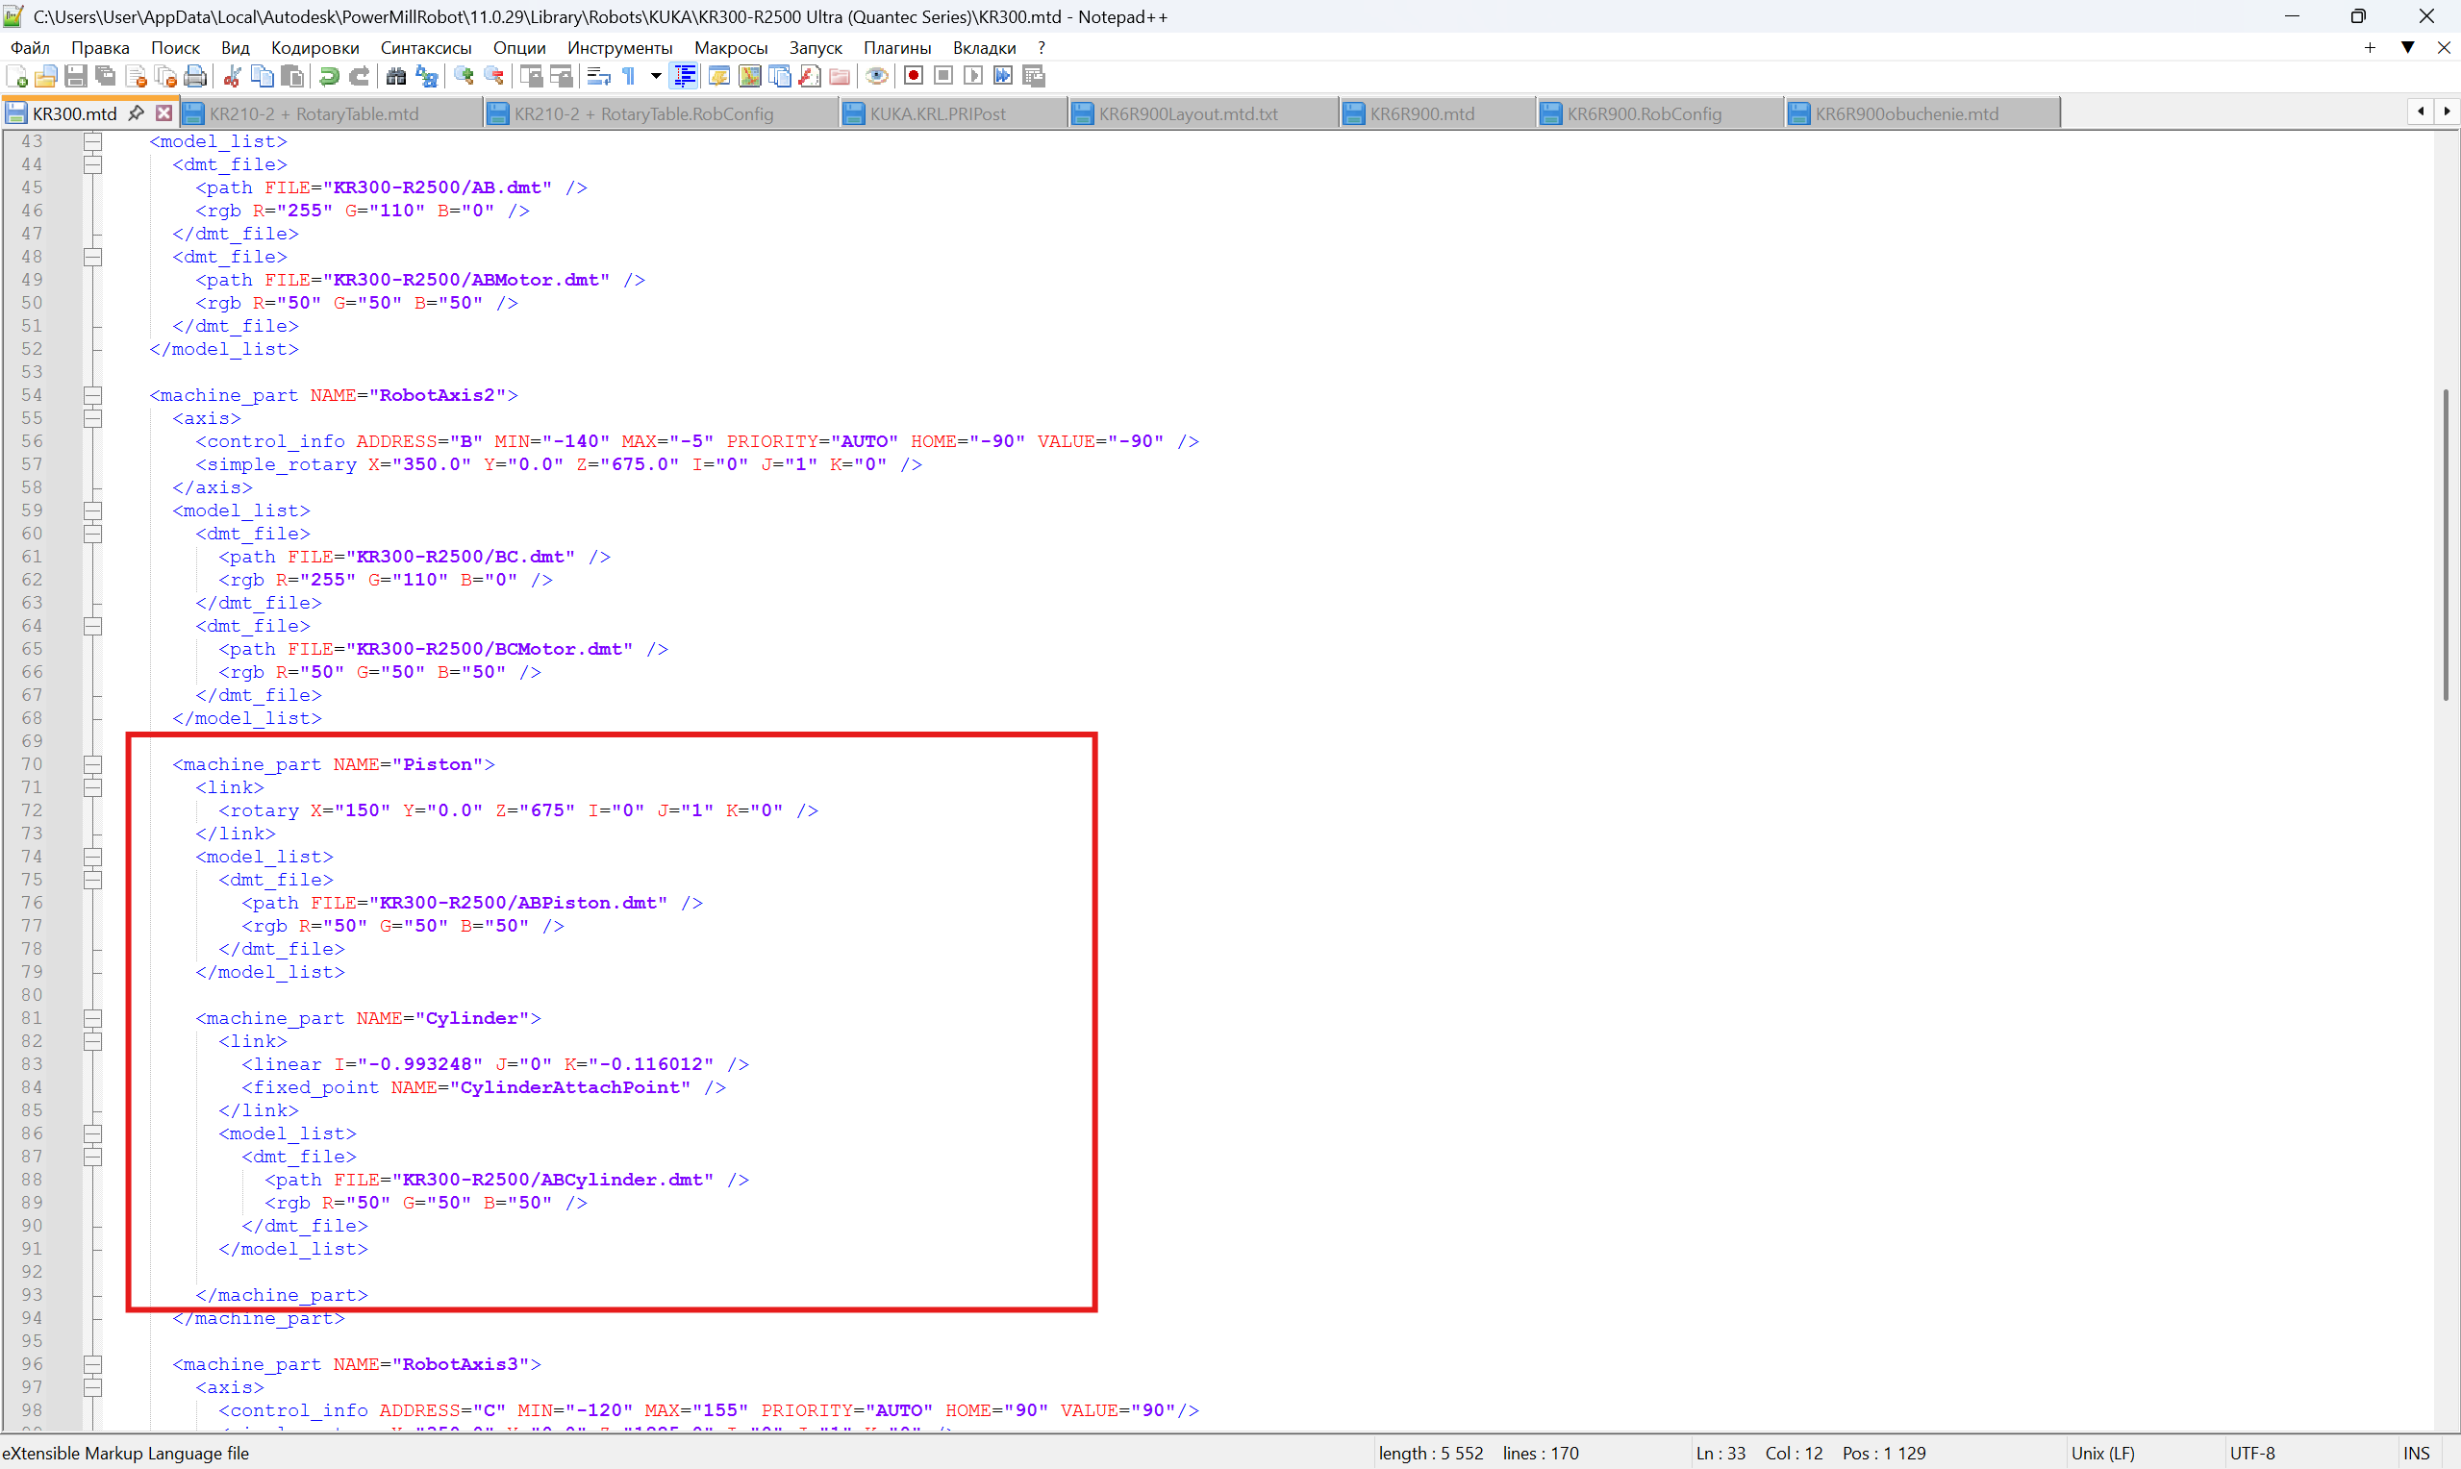This screenshot has height=1469, width=2461.
Task: Open Document Map icon in toolbar
Action: pos(749,76)
